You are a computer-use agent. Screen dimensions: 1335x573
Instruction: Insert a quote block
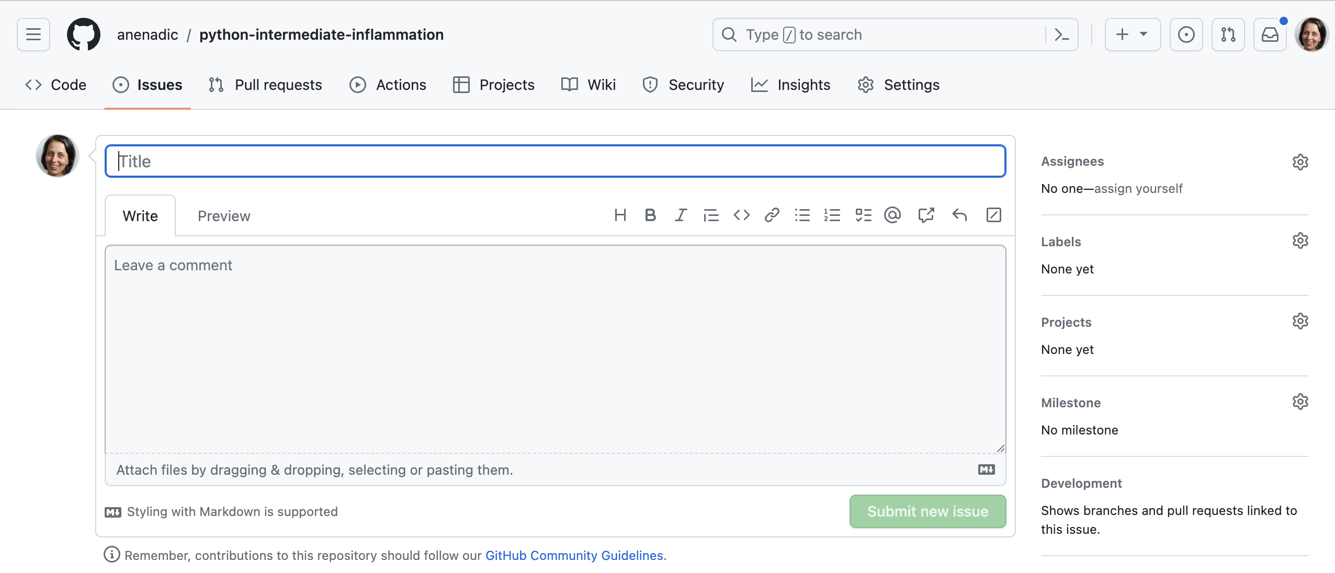point(711,215)
